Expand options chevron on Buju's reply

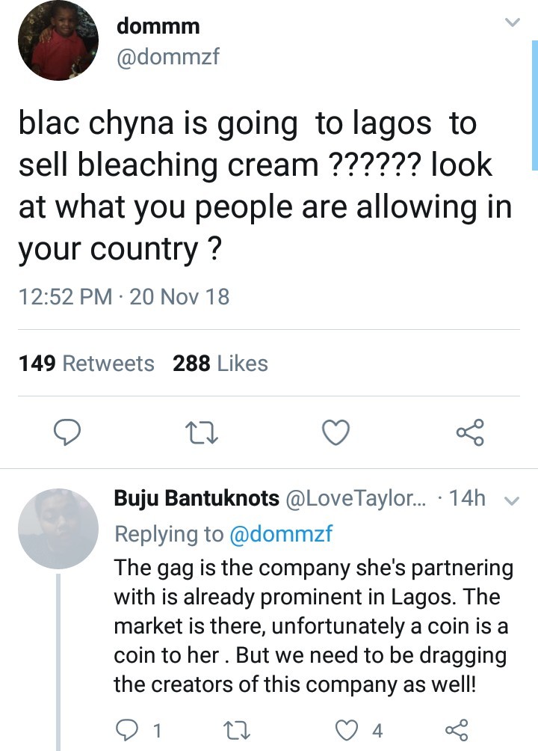pyautogui.click(x=512, y=500)
